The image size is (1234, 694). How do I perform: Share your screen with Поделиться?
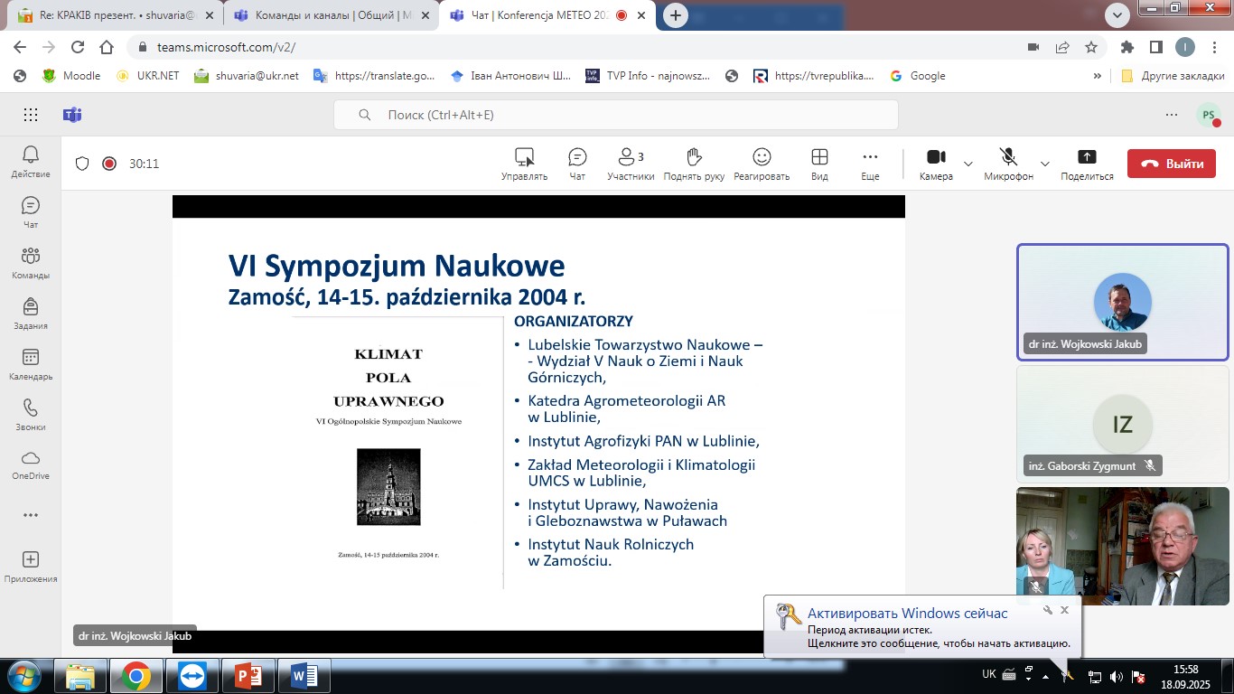(x=1087, y=164)
